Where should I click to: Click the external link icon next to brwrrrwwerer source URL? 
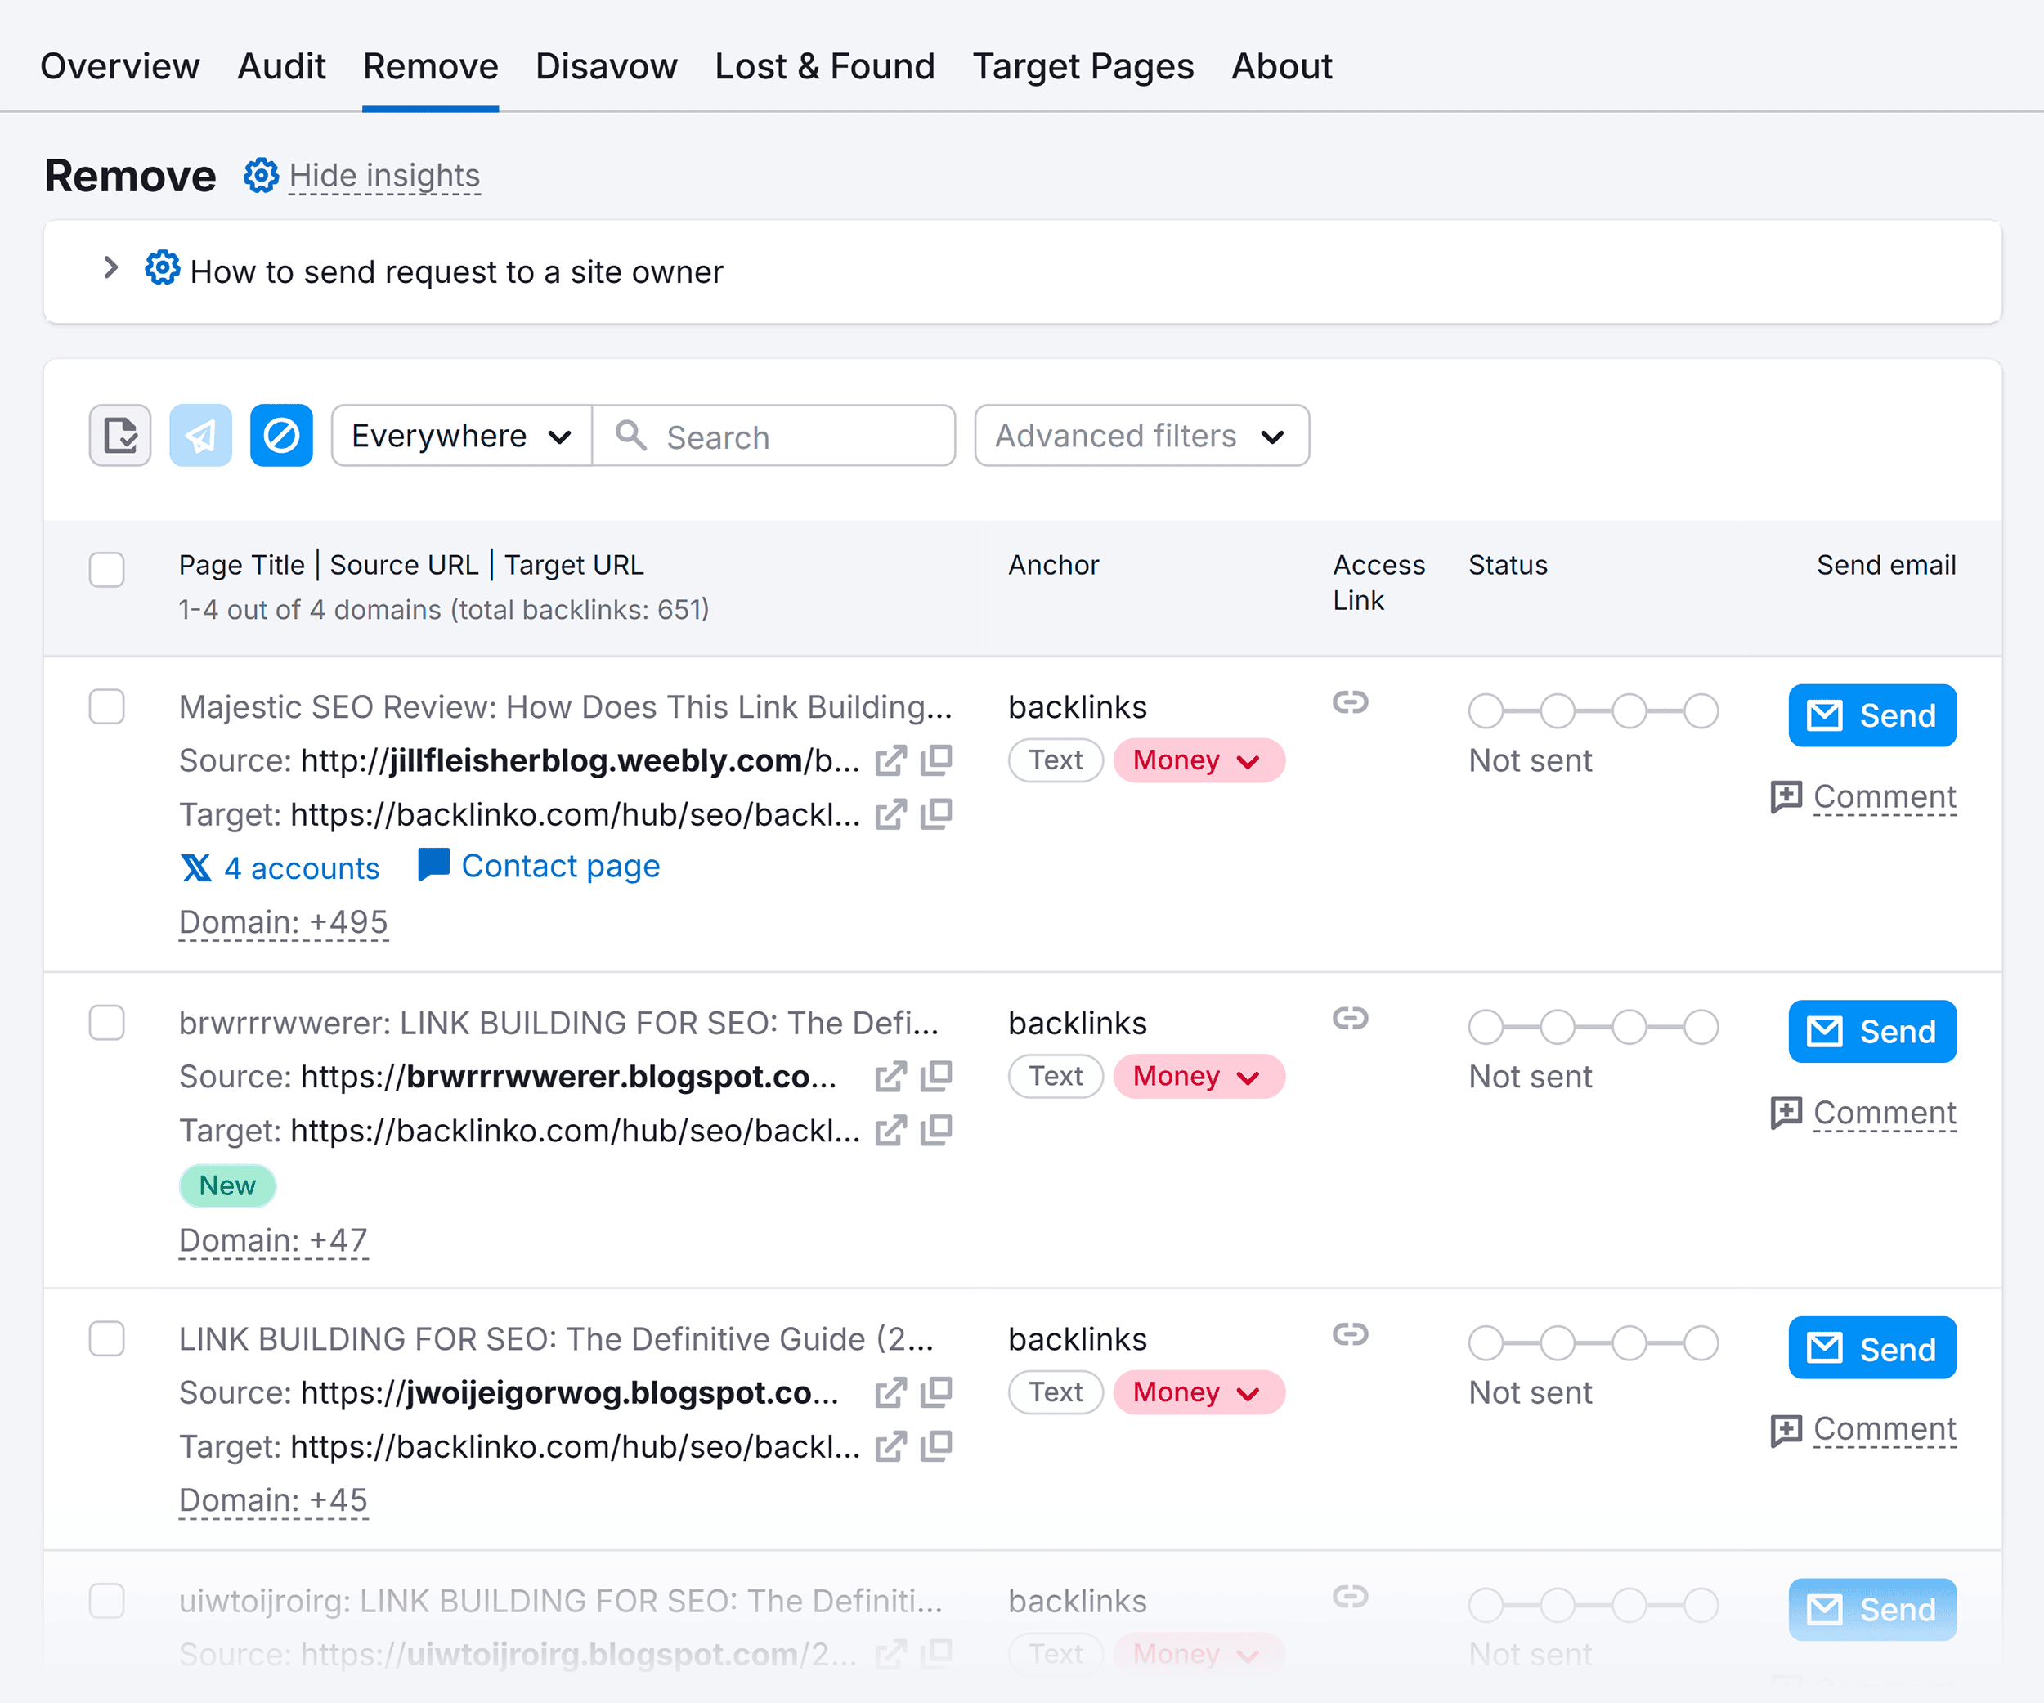[x=890, y=1076]
